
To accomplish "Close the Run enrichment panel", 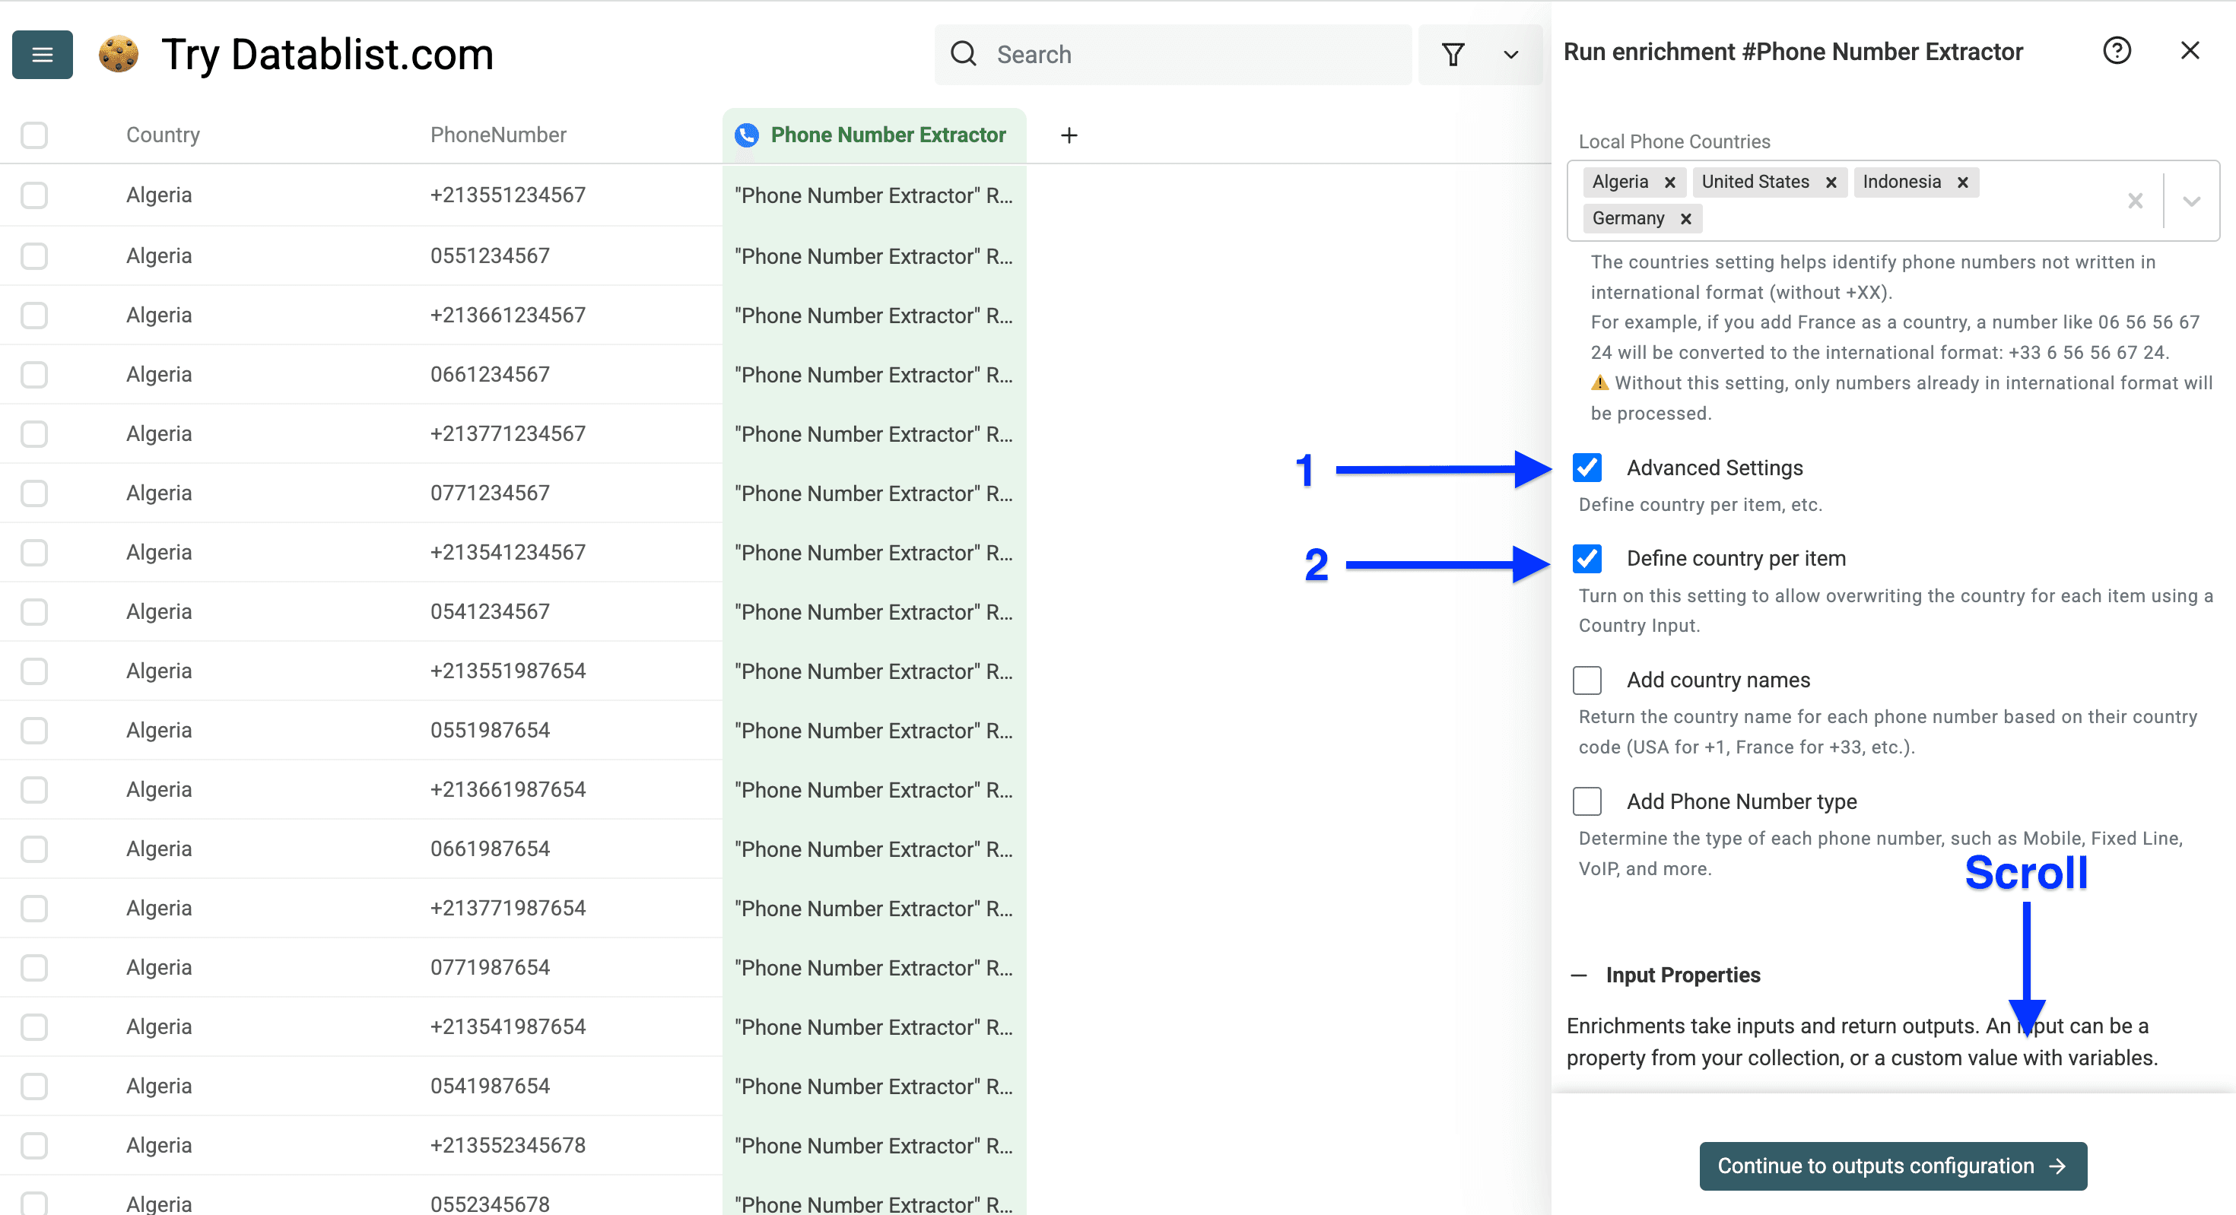I will 2190,50.
